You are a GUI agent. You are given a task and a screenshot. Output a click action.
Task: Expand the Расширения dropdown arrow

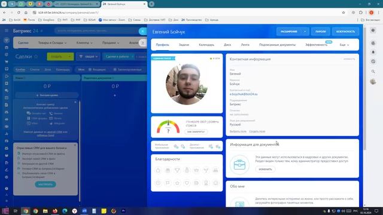tap(305, 32)
